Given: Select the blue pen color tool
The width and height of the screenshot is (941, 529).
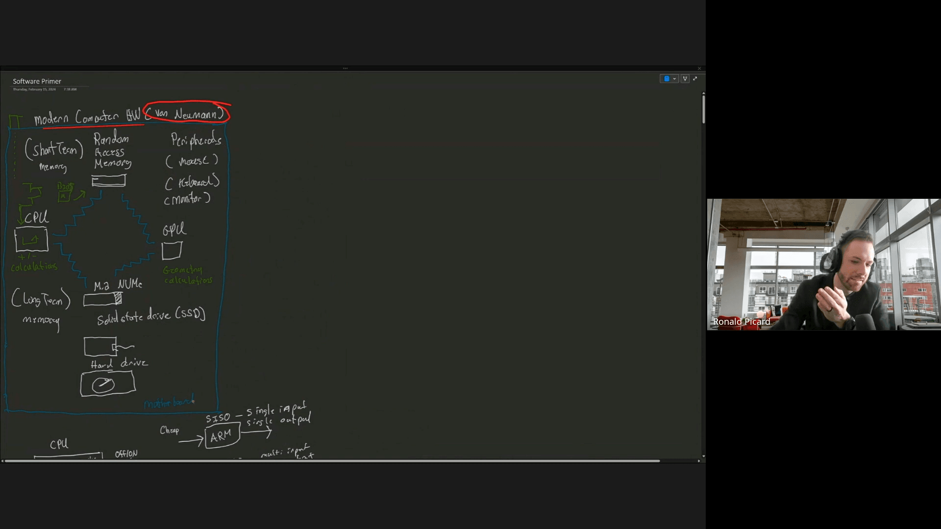Looking at the screenshot, I should 667,78.
